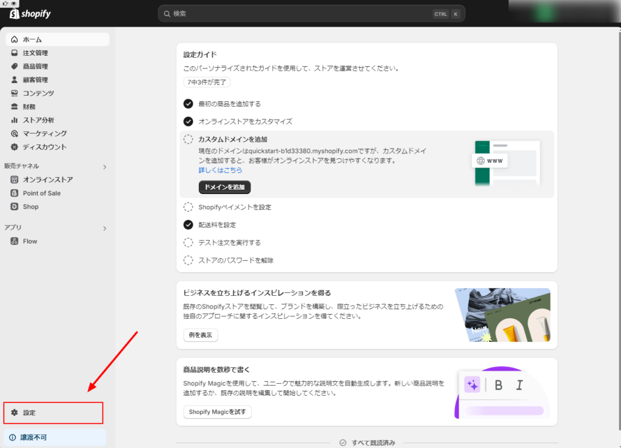The height and width of the screenshot is (448, 621).
Task: Open the ストア分析 menu item
Action: tap(58, 120)
